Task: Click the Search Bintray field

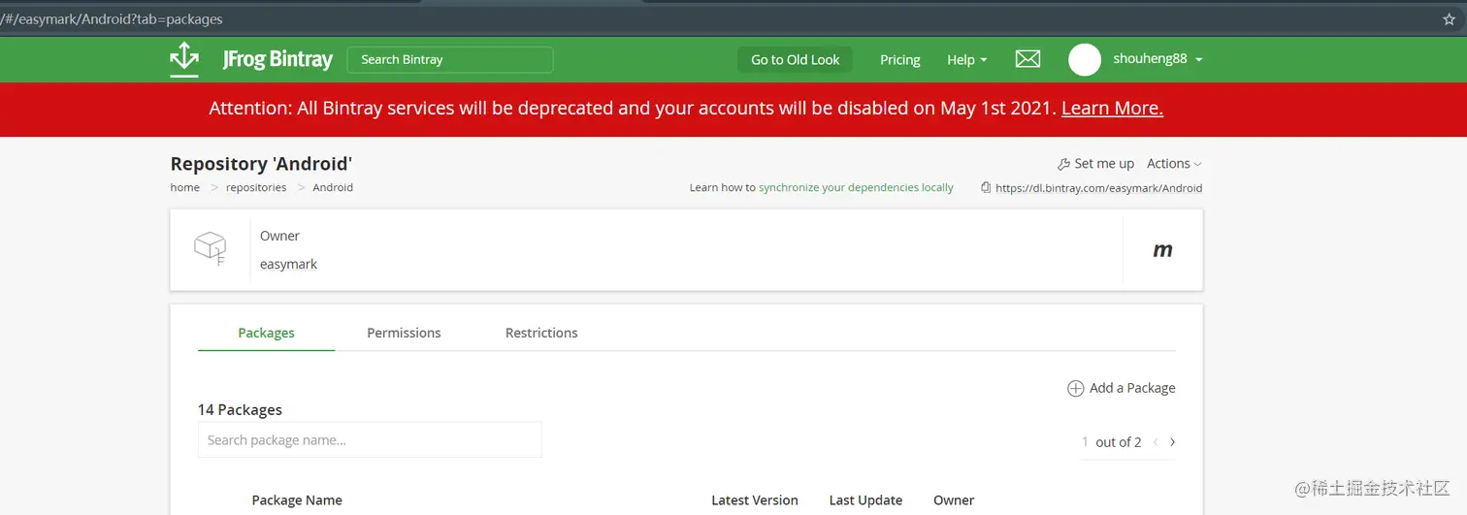Action: (x=450, y=59)
